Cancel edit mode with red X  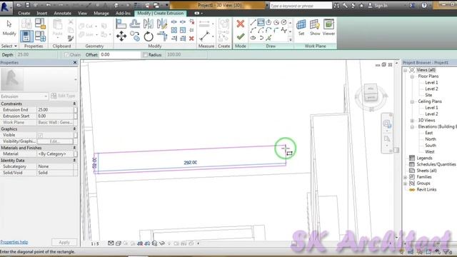coord(241,24)
